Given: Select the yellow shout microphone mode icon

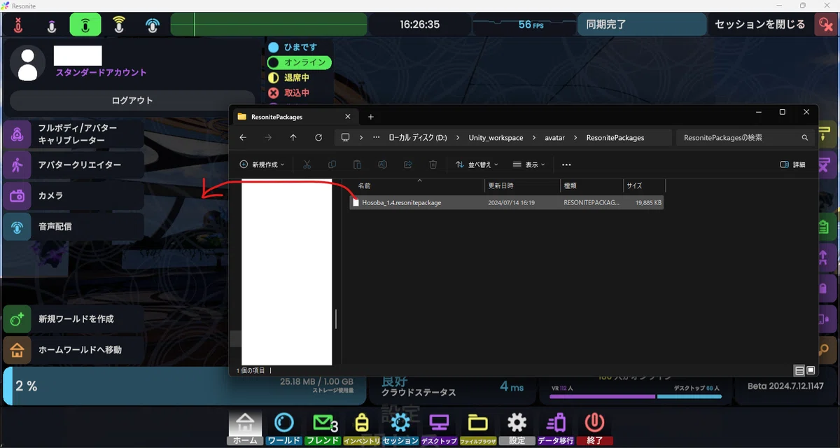Looking at the screenshot, I should [x=119, y=25].
